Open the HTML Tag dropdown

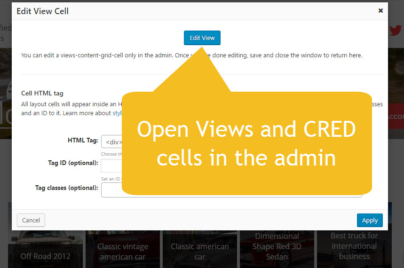(x=111, y=142)
